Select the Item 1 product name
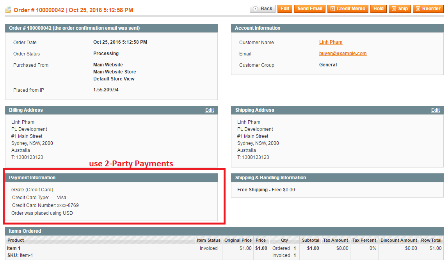Viewport: 448px width, 262px height. pos(14,248)
